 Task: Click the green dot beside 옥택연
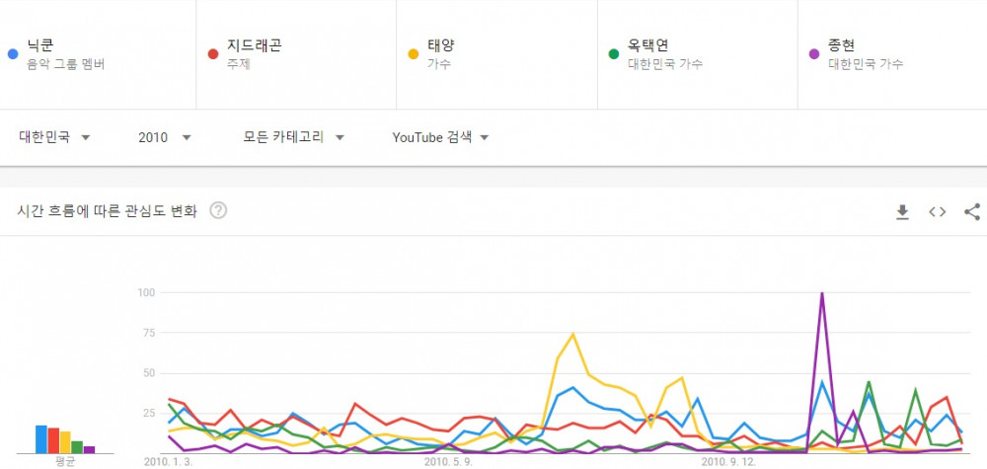click(x=614, y=54)
